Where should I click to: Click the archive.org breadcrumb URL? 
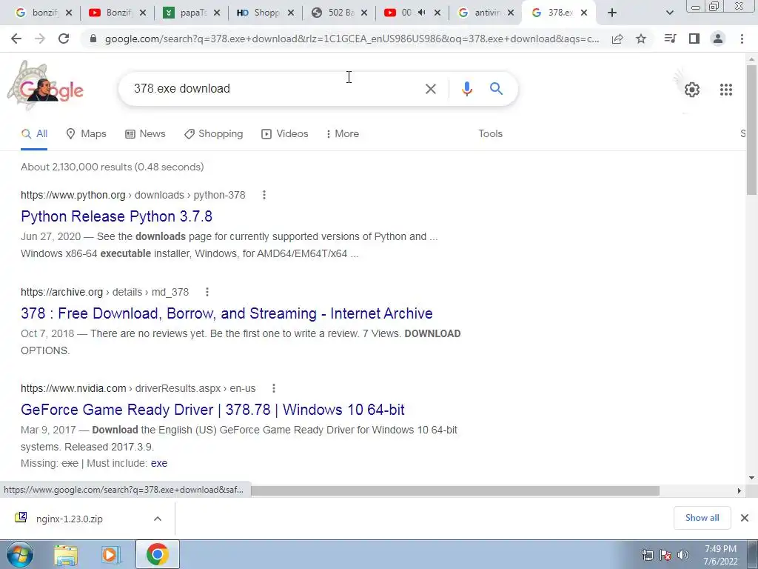[x=105, y=292]
